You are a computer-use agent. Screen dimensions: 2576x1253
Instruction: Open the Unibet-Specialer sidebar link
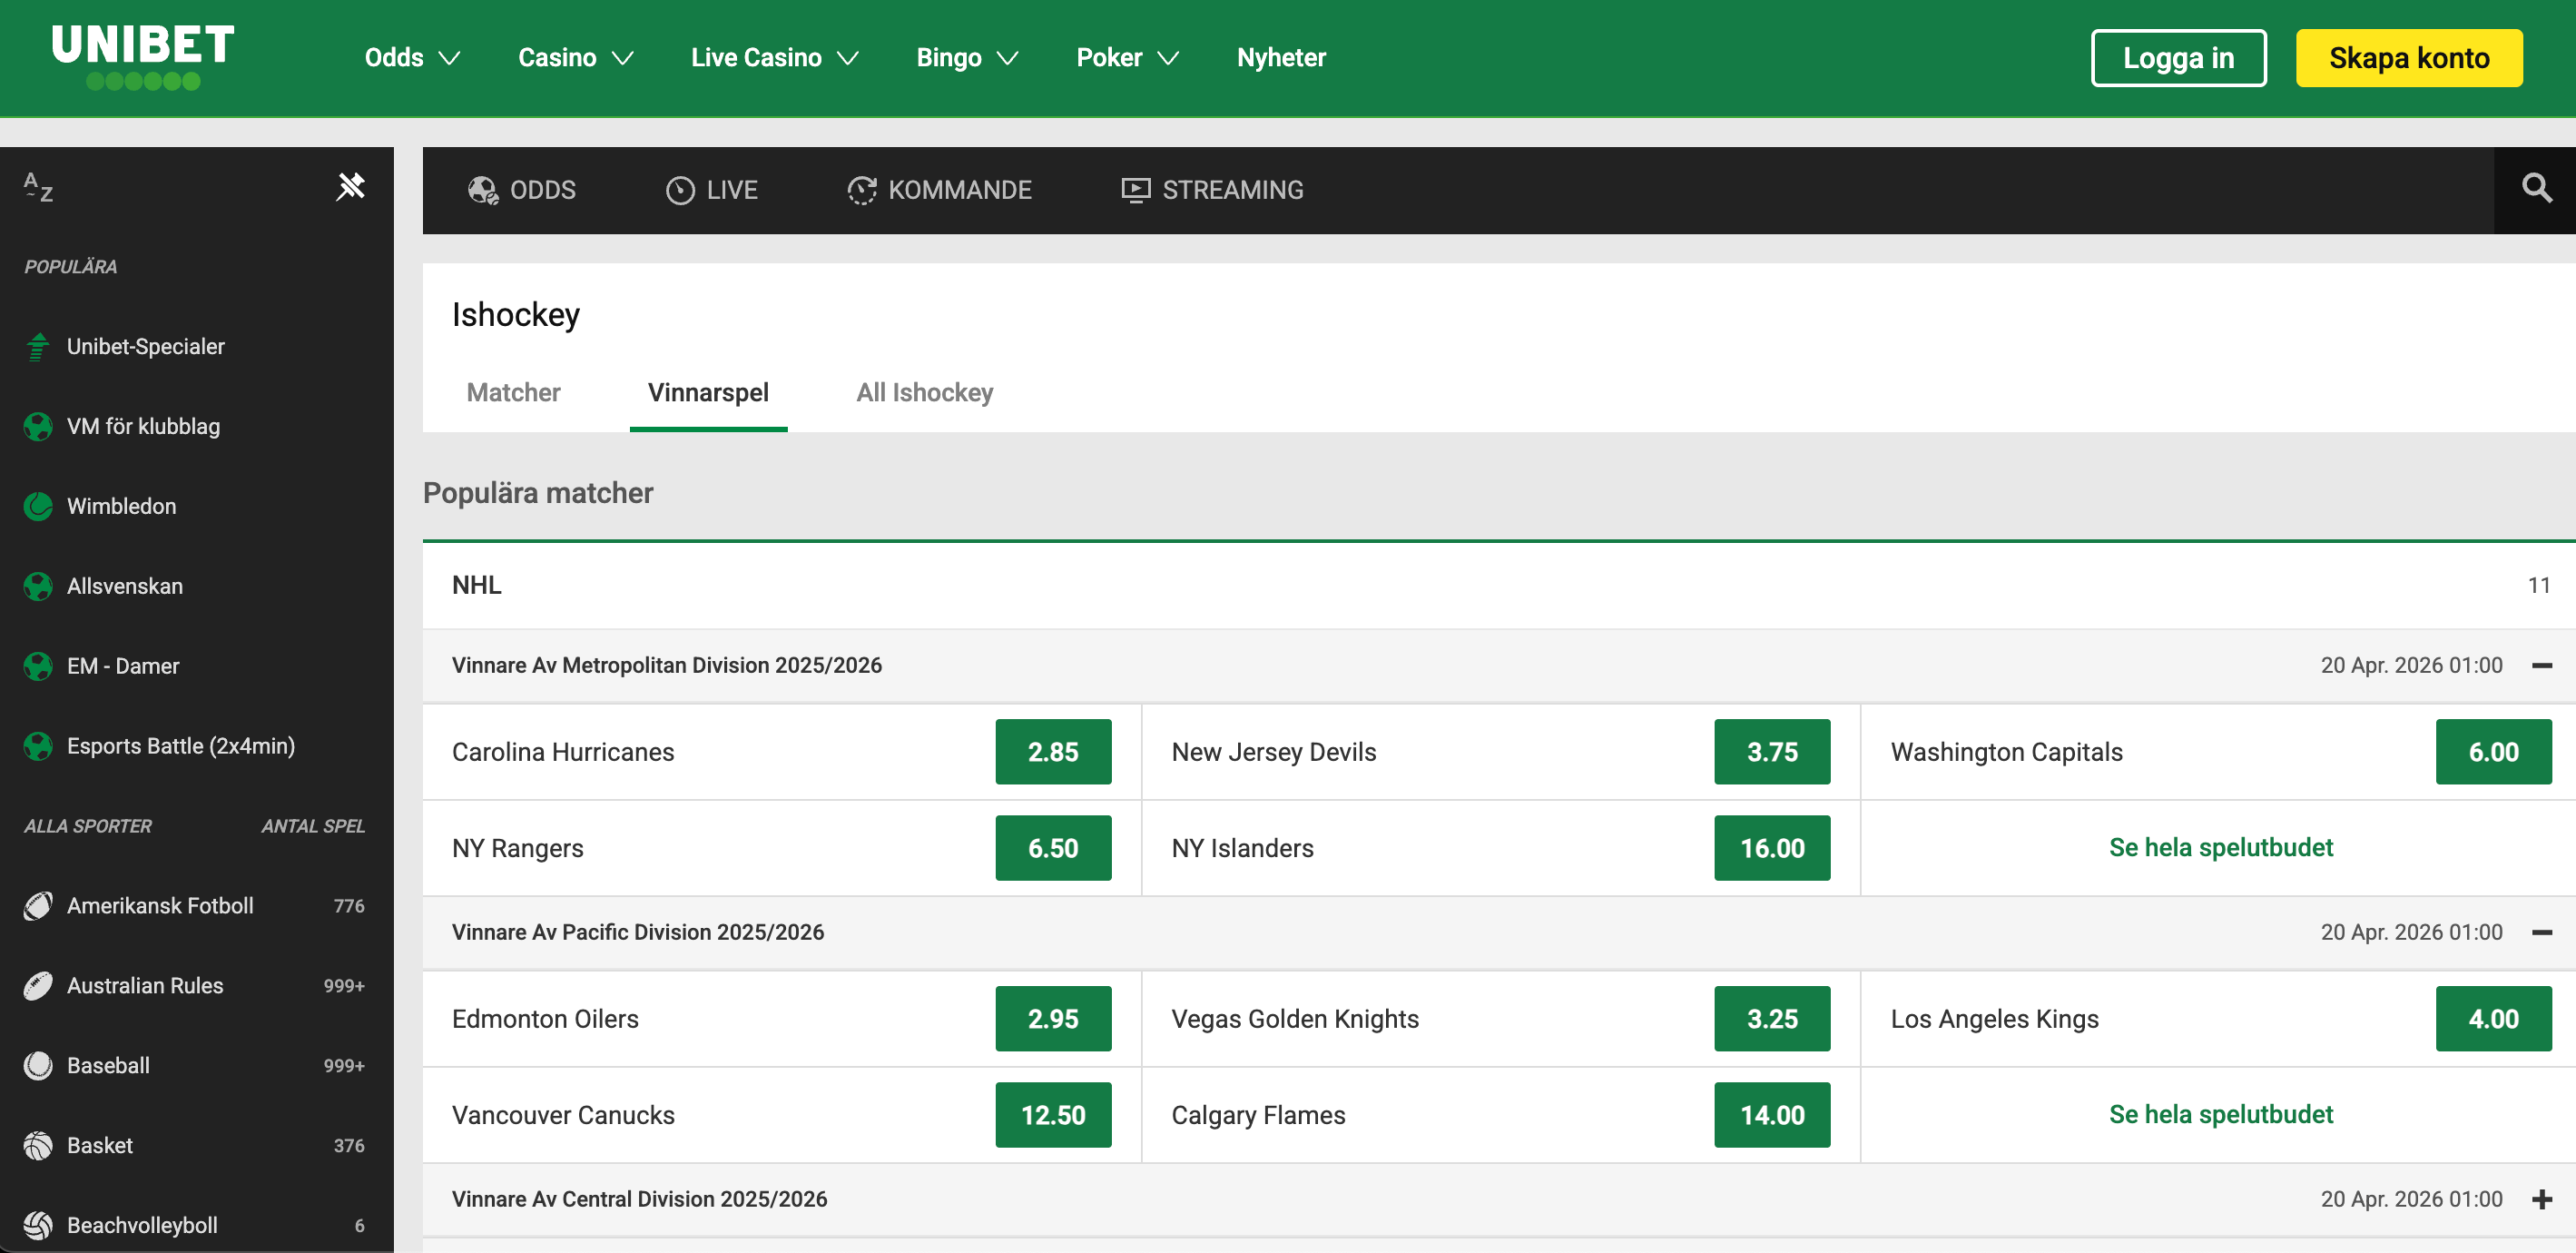(145, 346)
